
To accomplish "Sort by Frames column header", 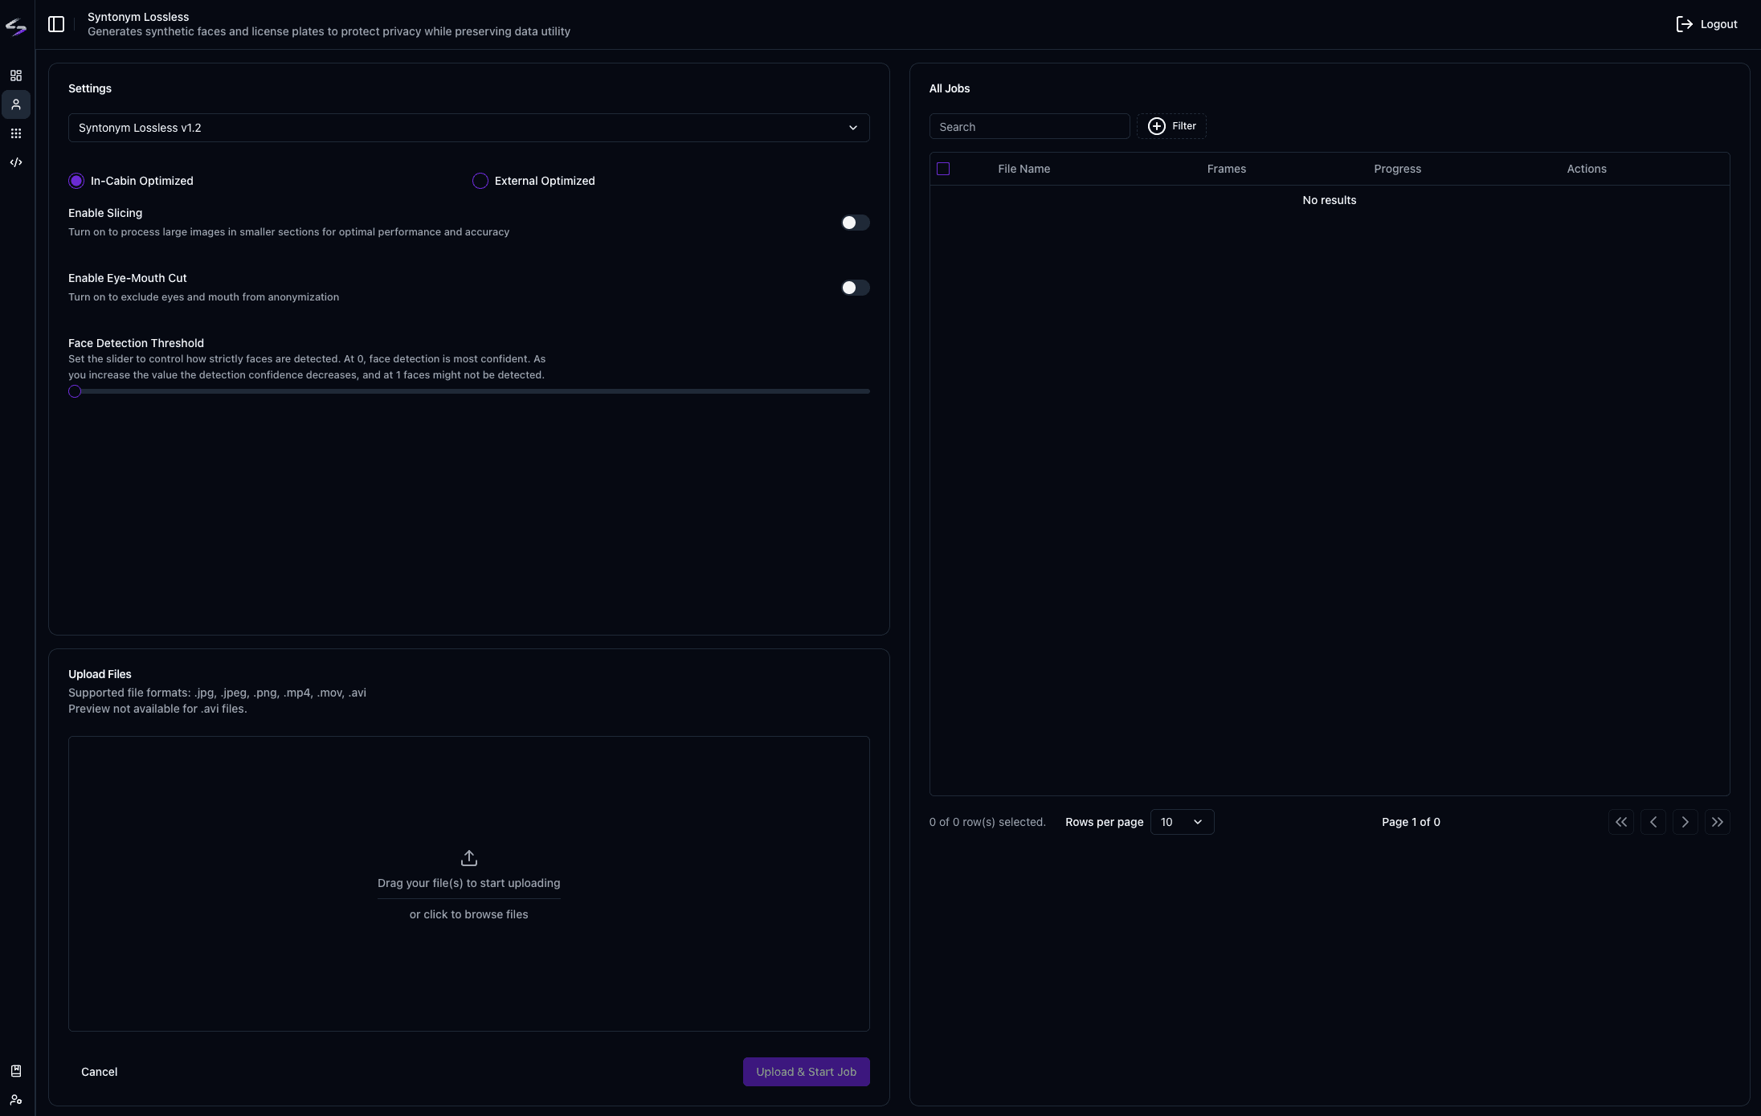I will (1227, 169).
